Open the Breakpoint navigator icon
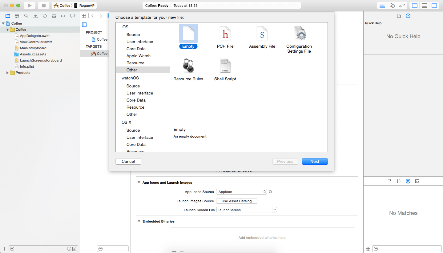The height and width of the screenshot is (253, 443). 63,16
